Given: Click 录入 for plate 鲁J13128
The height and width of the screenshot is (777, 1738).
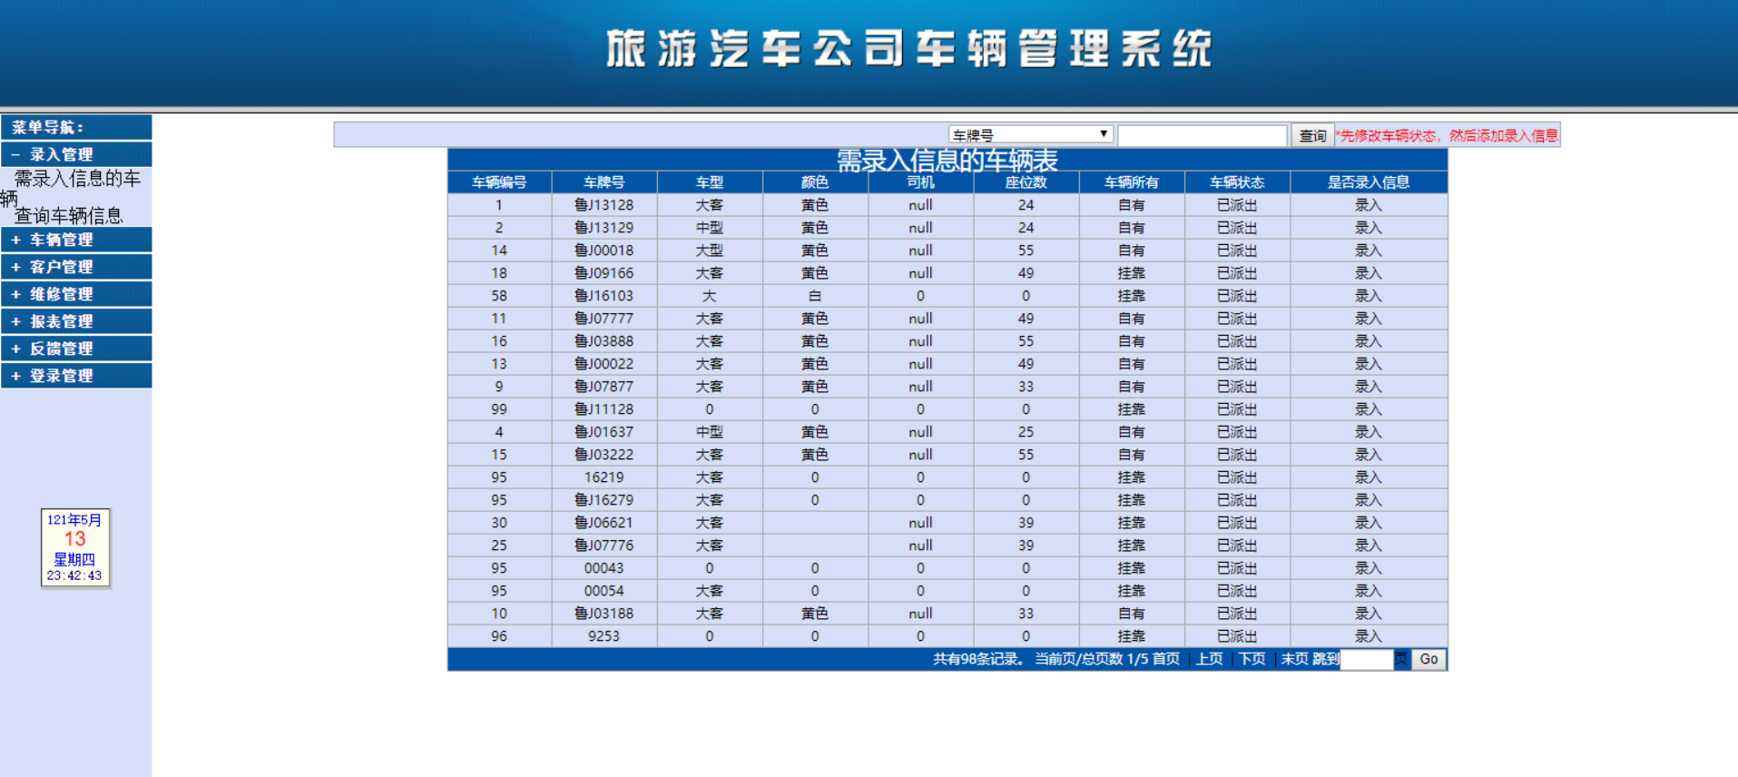Looking at the screenshot, I should pyautogui.click(x=1368, y=205).
